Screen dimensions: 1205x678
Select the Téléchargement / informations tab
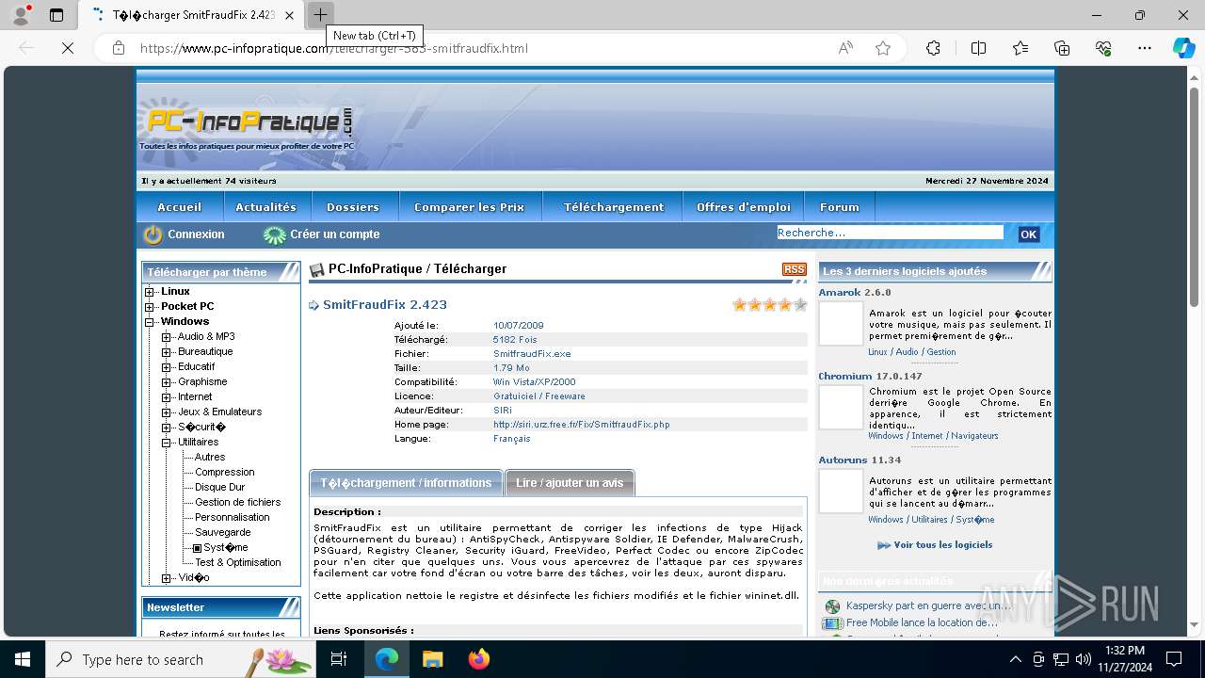406,483
